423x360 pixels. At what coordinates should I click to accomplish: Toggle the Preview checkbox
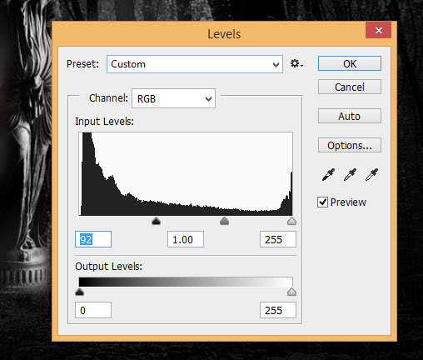[322, 202]
